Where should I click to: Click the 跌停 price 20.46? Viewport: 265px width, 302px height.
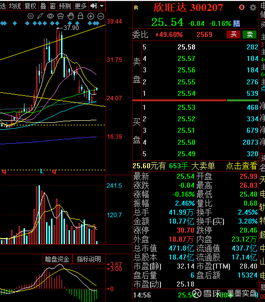pyautogui.click(x=248, y=230)
